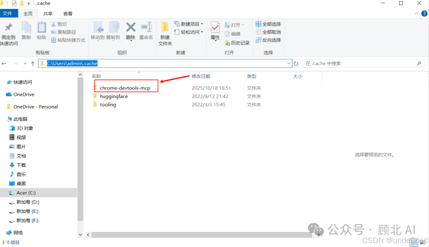This screenshot has height=247, width=429.
Task: Click Select all (全部选择)
Action: [x=268, y=24]
